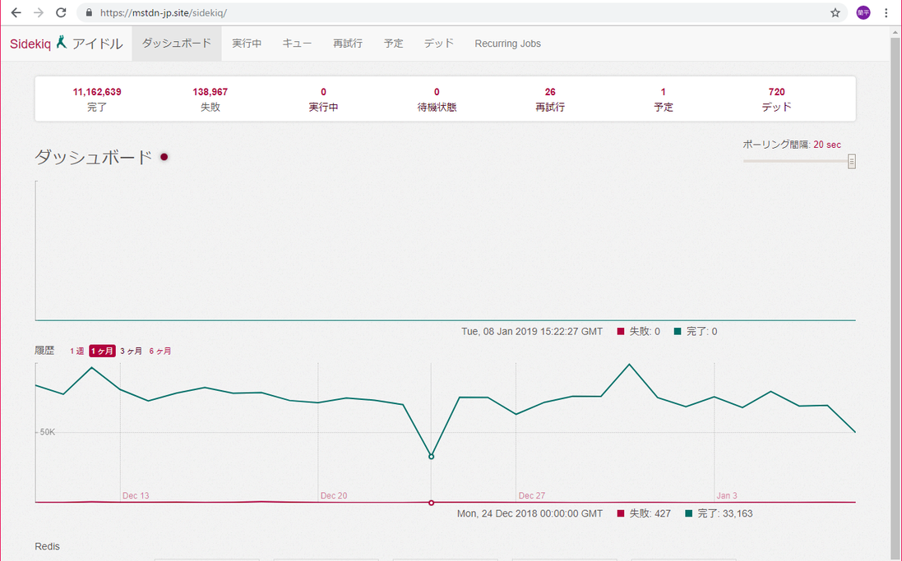
Task: Click the アイドル status text
Action: click(x=97, y=44)
